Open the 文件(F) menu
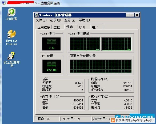 pos(41,20)
